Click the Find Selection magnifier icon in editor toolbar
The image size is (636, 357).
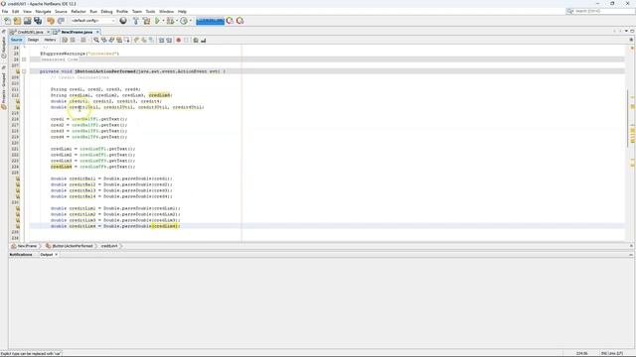click(x=96, y=40)
